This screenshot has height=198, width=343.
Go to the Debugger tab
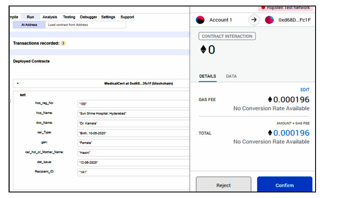pos(88,17)
